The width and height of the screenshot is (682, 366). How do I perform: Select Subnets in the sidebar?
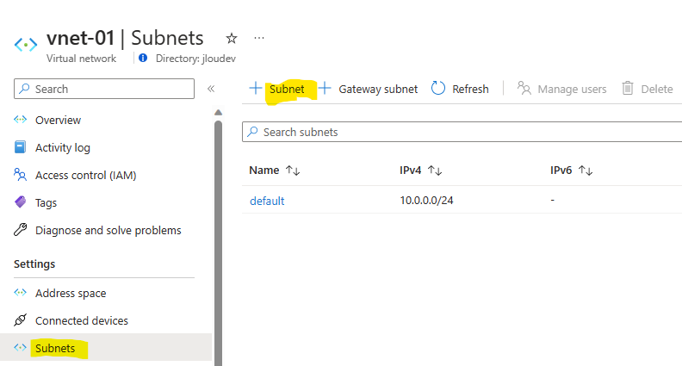point(55,348)
